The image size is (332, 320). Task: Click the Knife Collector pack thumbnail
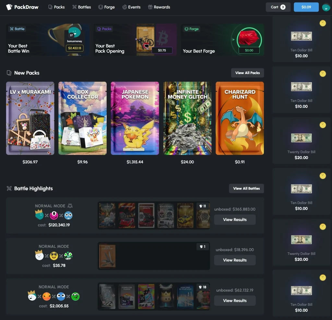click(107, 256)
